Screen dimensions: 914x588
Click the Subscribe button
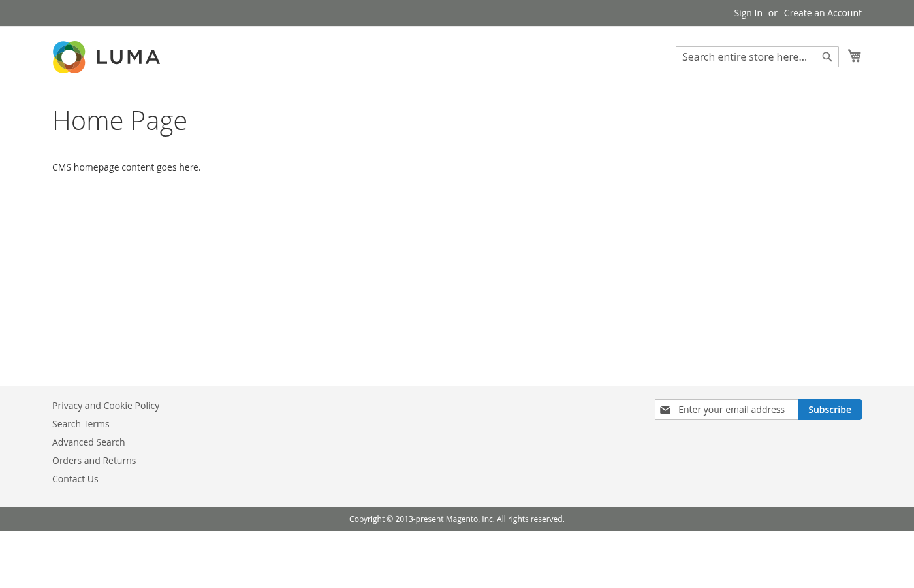[x=830, y=410]
